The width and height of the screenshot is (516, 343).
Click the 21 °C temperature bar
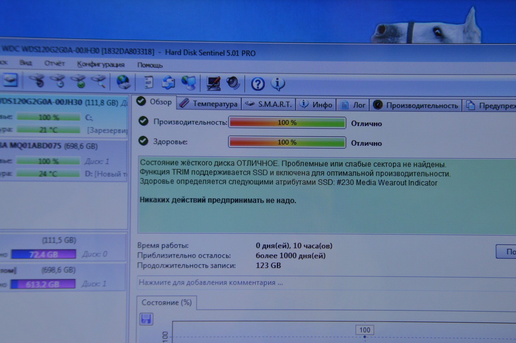(48, 130)
